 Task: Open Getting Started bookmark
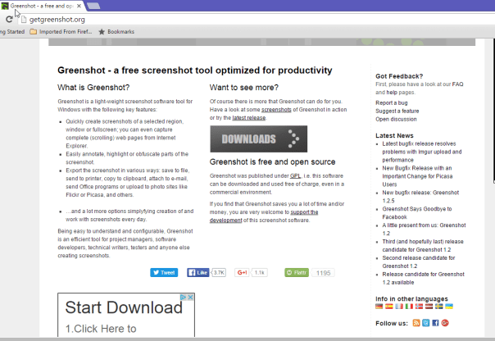12,32
